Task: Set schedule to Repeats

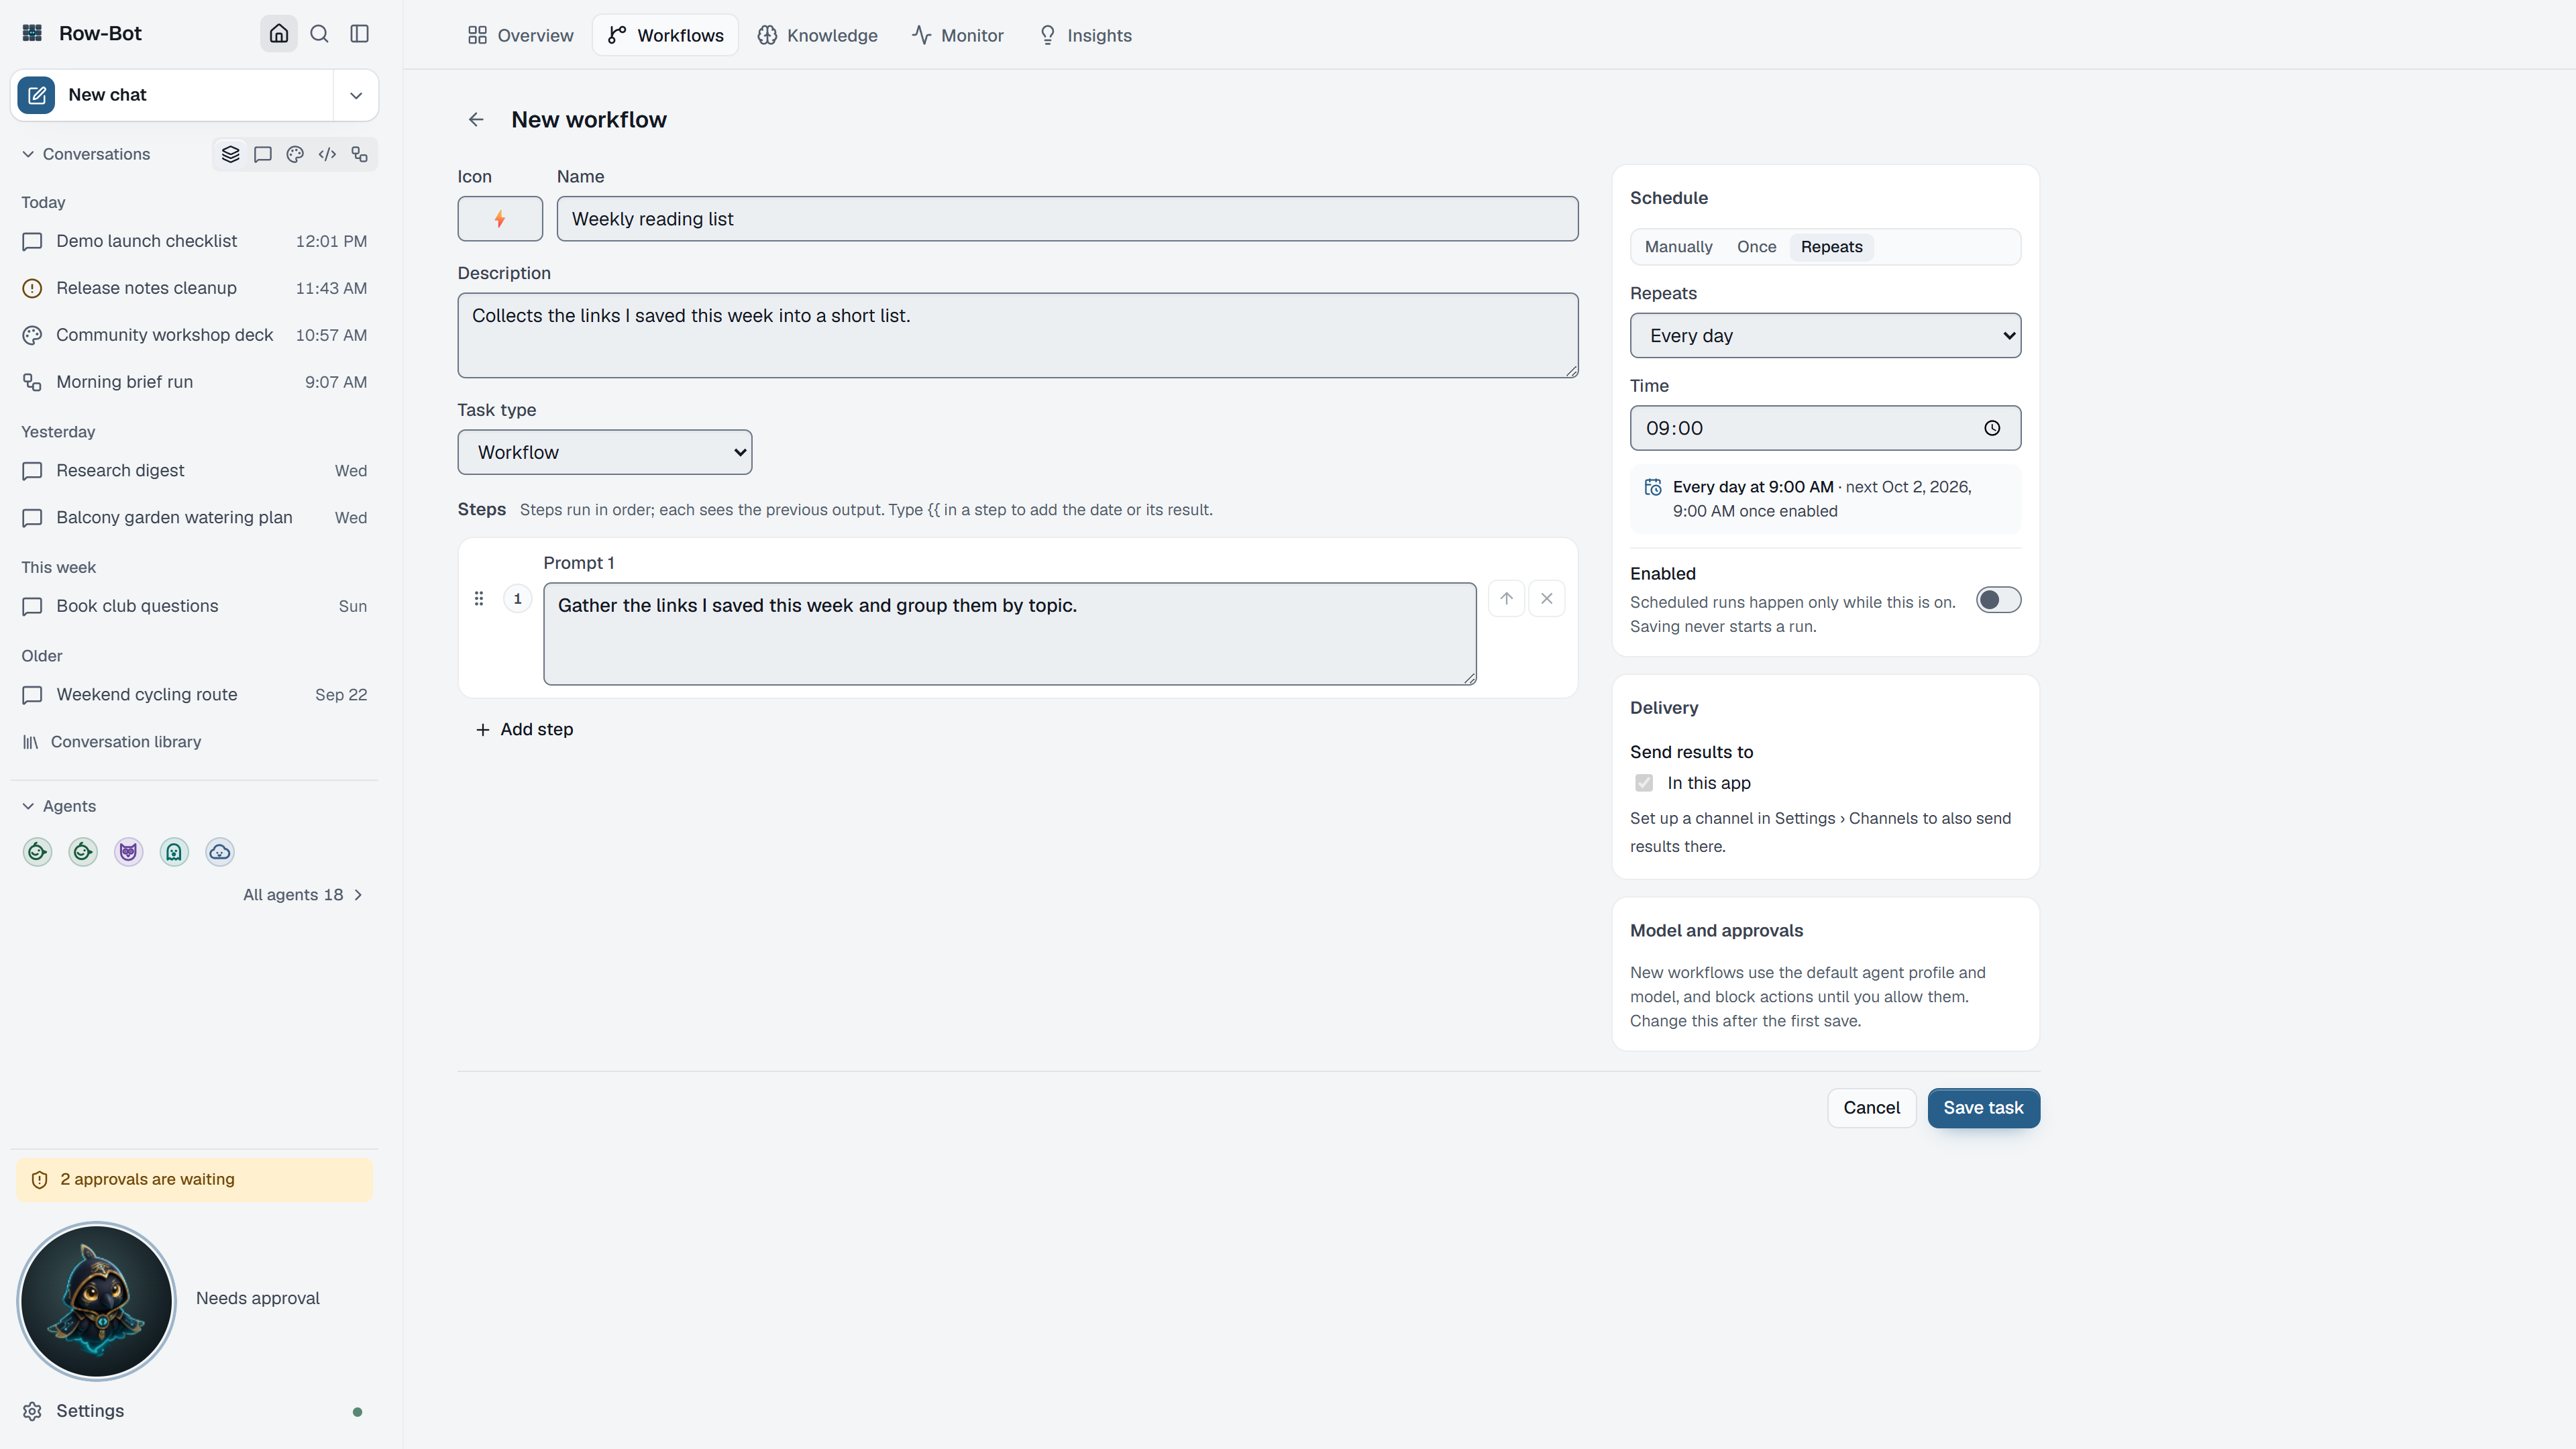Action: tap(1831, 247)
